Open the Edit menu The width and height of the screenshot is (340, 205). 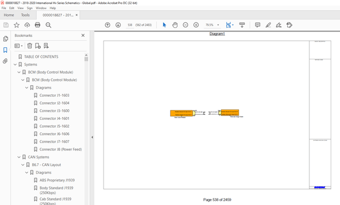pos(12,8)
